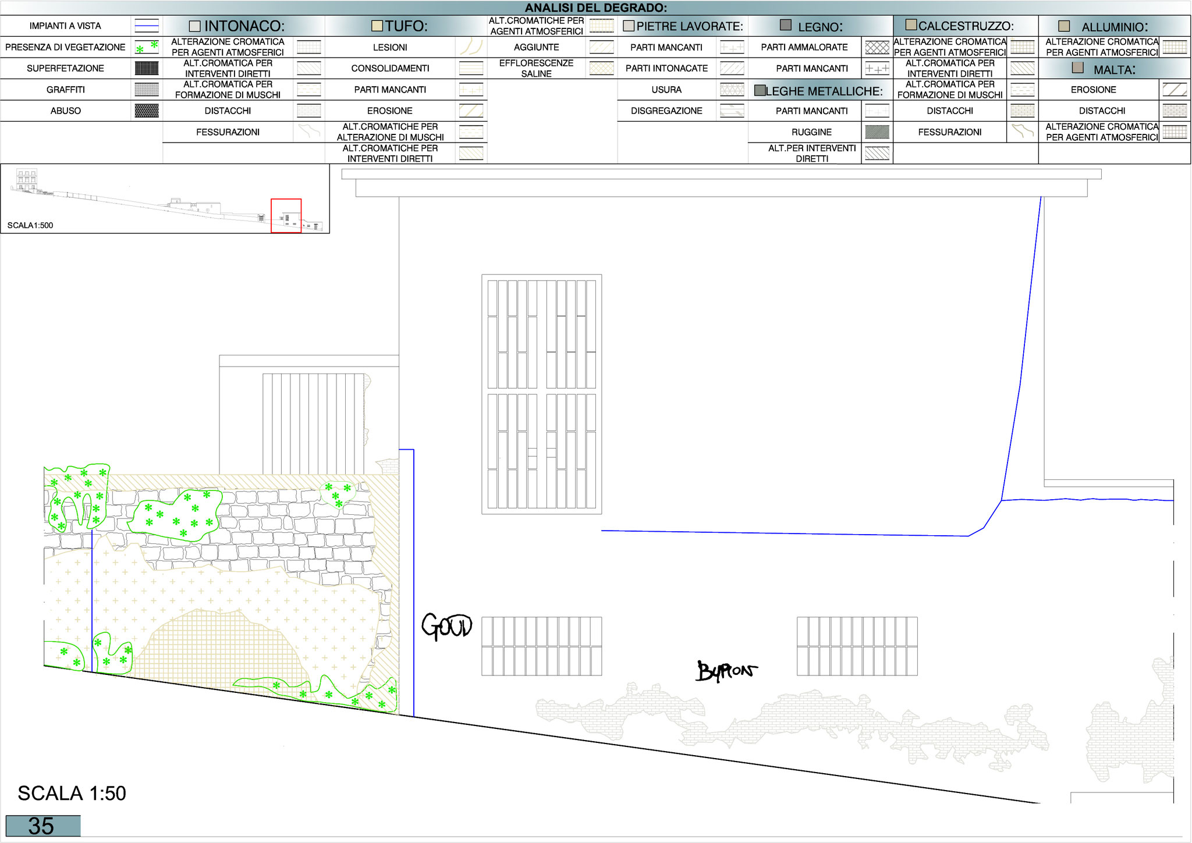
Task: Click the black Superfetazione hatch swatch
Action: (x=147, y=68)
